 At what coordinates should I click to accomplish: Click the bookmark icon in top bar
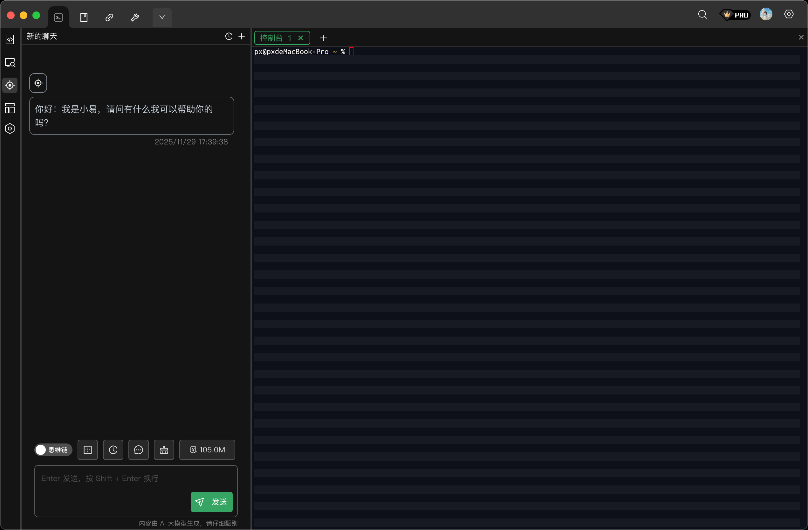click(x=84, y=17)
